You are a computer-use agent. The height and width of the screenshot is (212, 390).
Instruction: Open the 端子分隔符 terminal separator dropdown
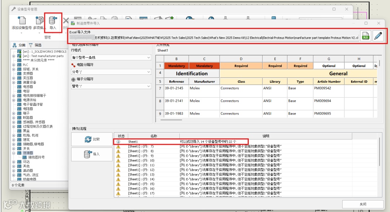point(111,86)
